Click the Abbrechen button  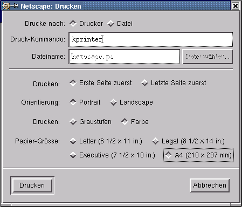[x=210, y=185]
